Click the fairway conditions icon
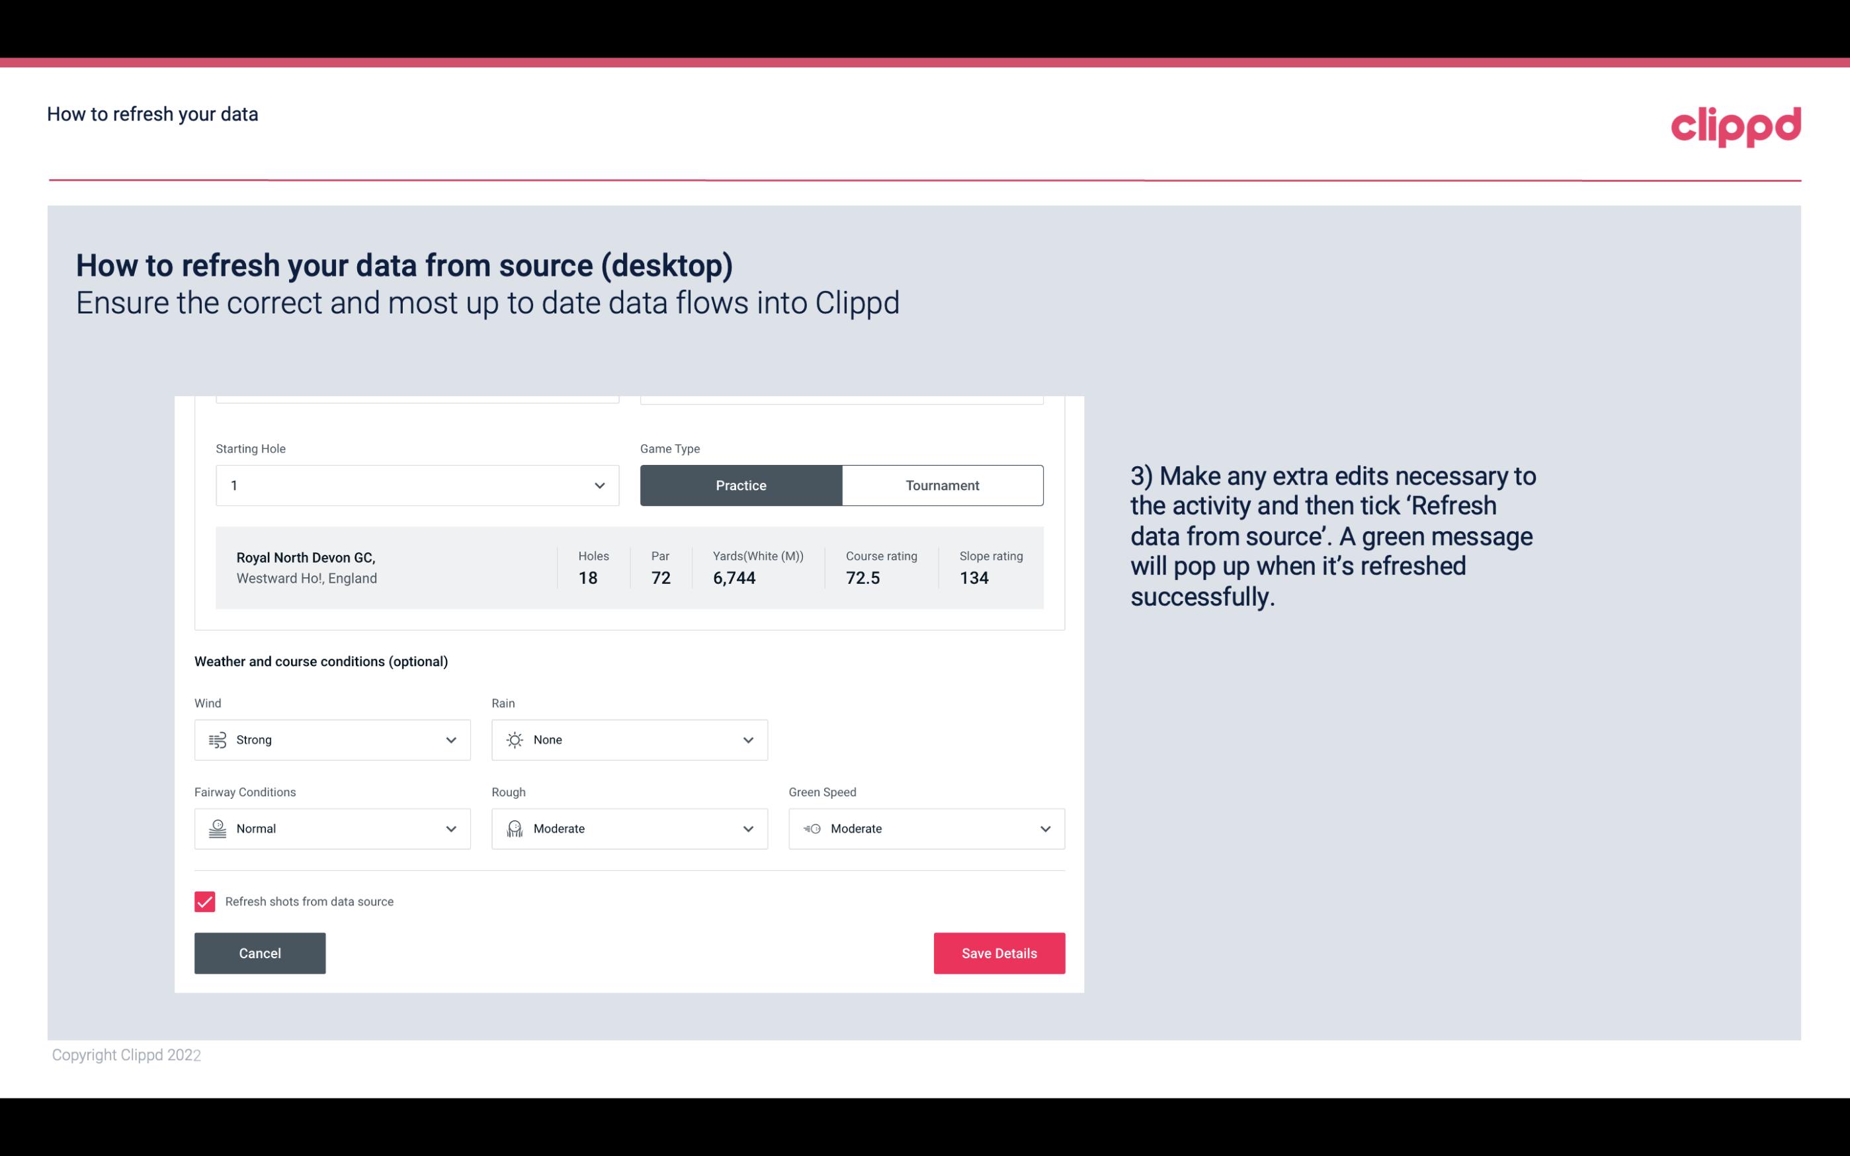The image size is (1850, 1156). [x=217, y=829]
